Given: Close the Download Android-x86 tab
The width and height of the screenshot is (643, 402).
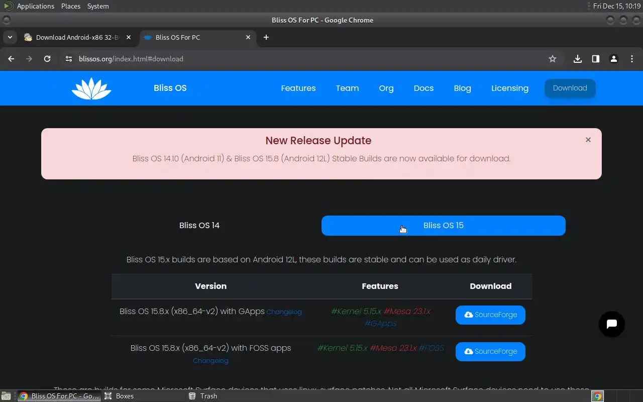Looking at the screenshot, I should click(129, 37).
